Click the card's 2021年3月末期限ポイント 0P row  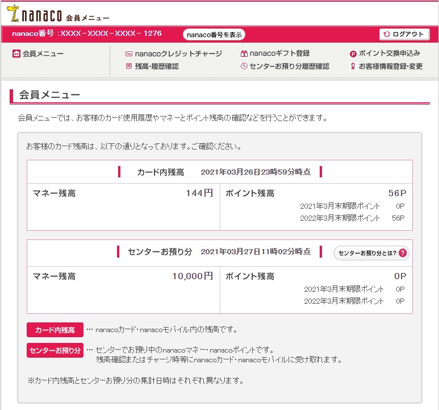pos(352,206)
